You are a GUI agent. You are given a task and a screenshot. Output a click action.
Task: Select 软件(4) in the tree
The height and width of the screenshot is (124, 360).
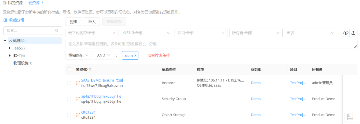19,56
